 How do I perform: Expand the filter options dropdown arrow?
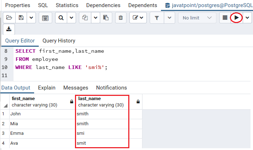(169, 18)
